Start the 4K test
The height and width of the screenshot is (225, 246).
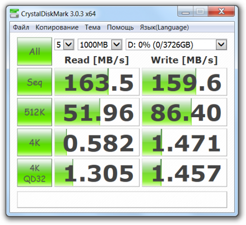coord(34,142)
